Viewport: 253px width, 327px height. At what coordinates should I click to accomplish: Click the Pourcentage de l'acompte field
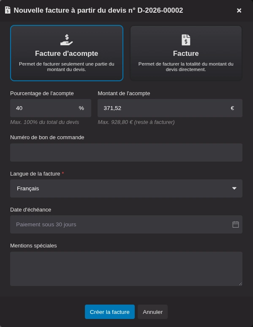(51, 108)
